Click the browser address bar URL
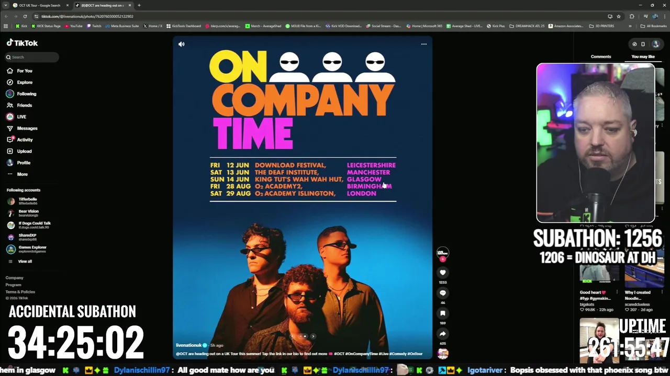 (x=87, y=16)
